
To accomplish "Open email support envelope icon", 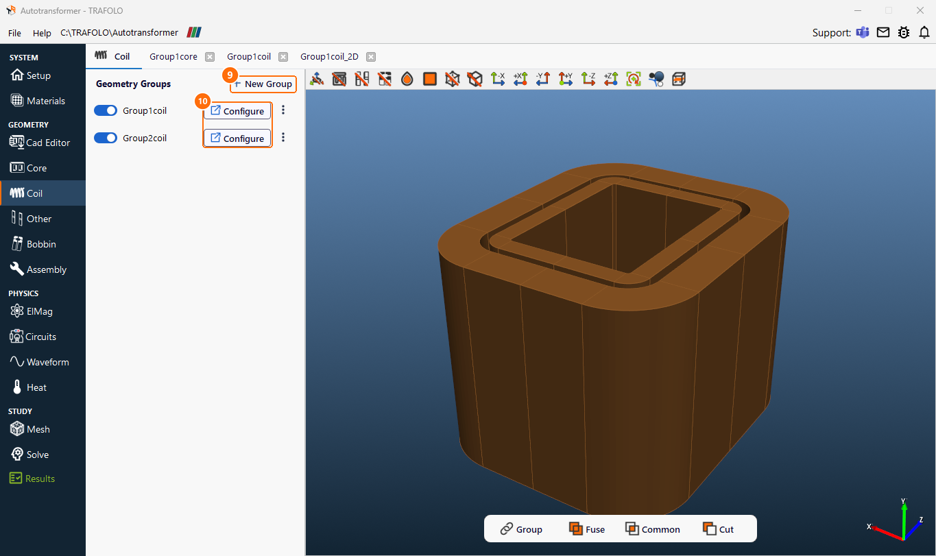I will click(883, 32).
